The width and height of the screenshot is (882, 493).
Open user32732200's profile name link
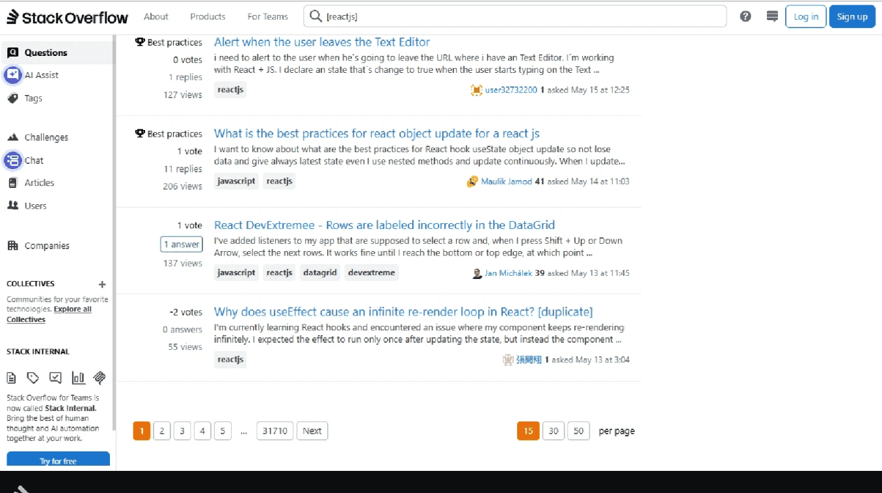(511, 90)
